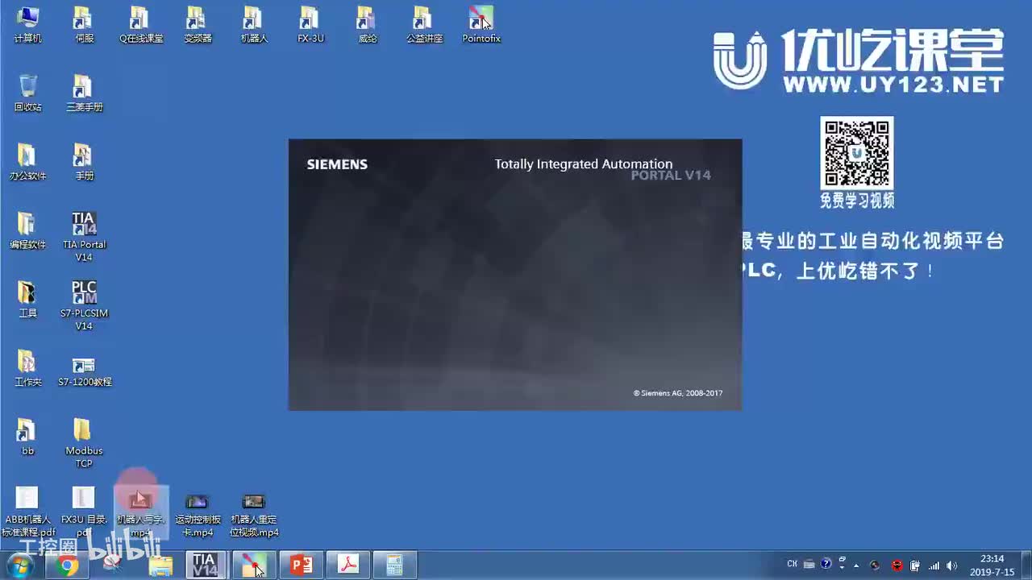Screen dimensions: 1032x580
Task: Open the 三菱手册 shortcut
Action: pos(84,93)
